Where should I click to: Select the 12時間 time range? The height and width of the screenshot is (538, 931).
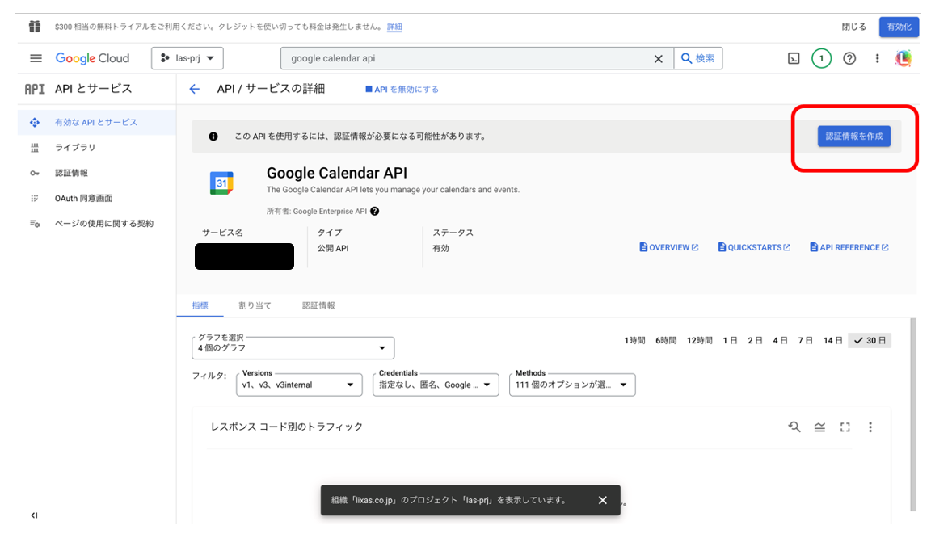coord(699,340)
